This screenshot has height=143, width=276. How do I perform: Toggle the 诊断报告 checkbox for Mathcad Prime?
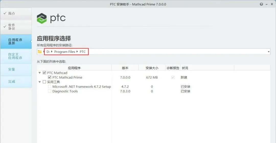[173, 77]
